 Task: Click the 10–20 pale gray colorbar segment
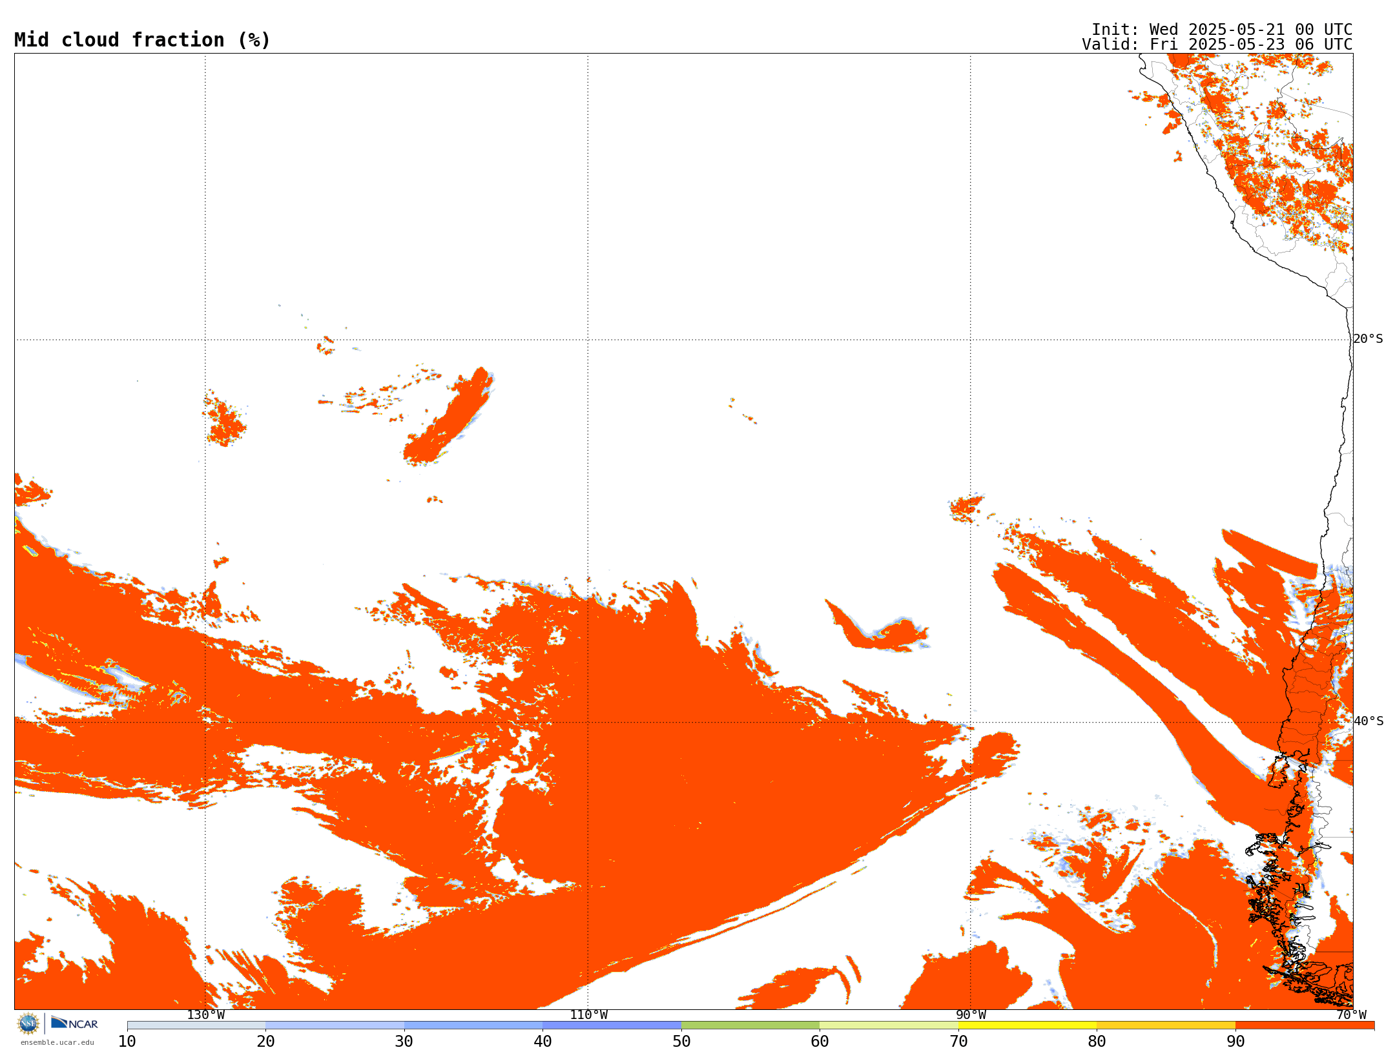(x=196, y=1025)
